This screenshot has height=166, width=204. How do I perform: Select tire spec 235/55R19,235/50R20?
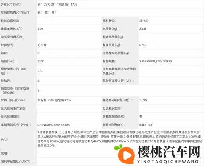(x=156, y=61)
